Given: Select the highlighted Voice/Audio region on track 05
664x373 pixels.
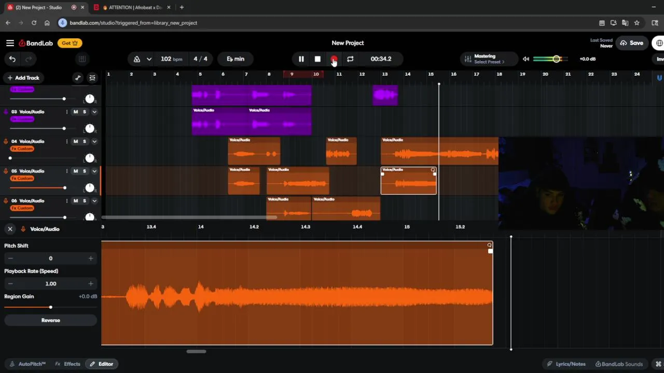Looking at the screenshot, I should [x=408, y=181].
